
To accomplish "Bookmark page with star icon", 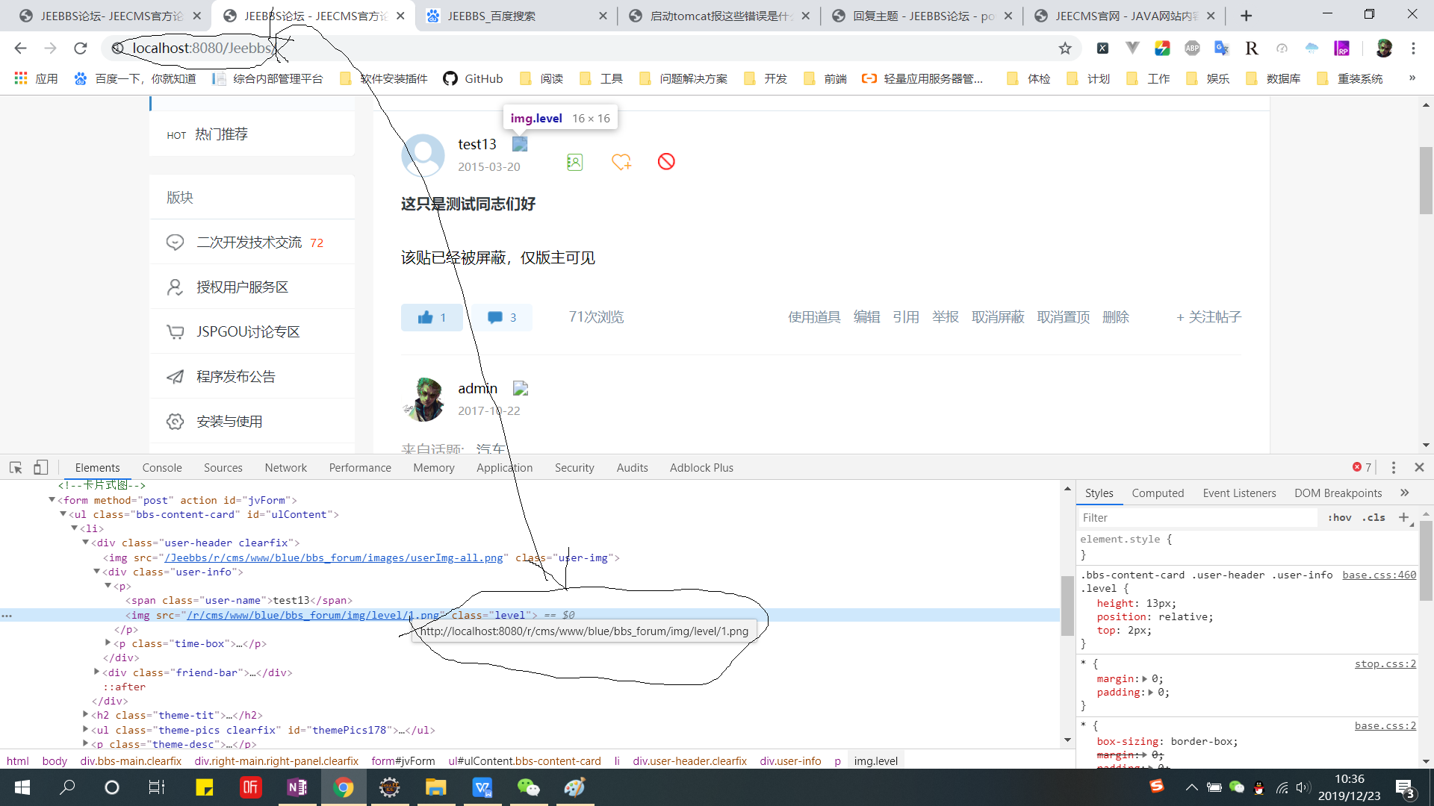I will (x=1065, y=49).
